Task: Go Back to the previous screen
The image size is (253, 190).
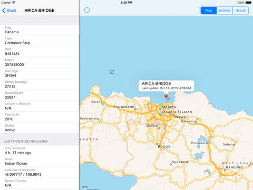Action: point(9,11)
